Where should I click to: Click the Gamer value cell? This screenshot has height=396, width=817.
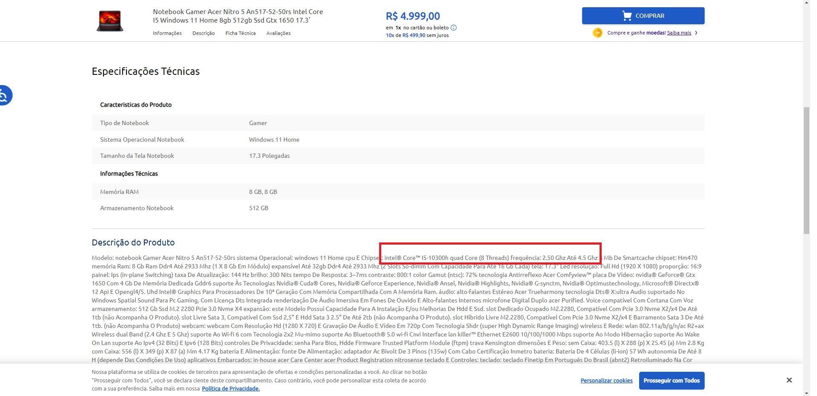click(x=258, y=123)
